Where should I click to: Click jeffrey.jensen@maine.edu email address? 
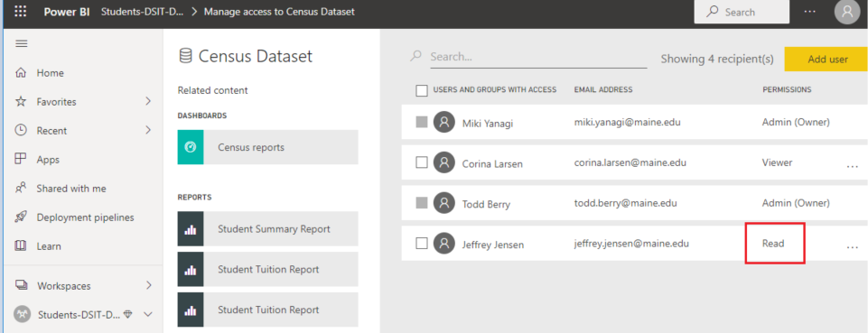click(631, 244)
